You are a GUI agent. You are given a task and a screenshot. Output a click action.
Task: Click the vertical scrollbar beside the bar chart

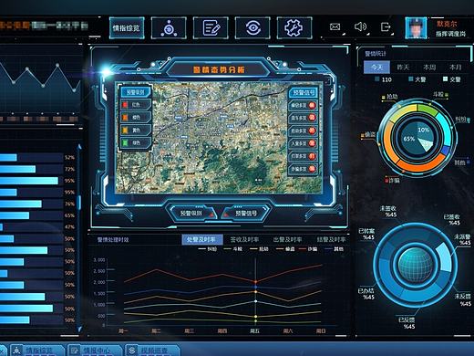(79, 203)
